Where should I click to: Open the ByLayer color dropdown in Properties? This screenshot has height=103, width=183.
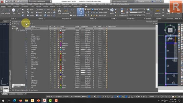[137, 9]
